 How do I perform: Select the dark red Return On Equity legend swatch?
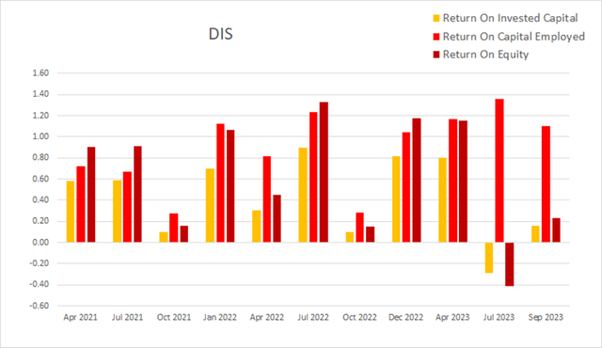[x=436, y=55]
